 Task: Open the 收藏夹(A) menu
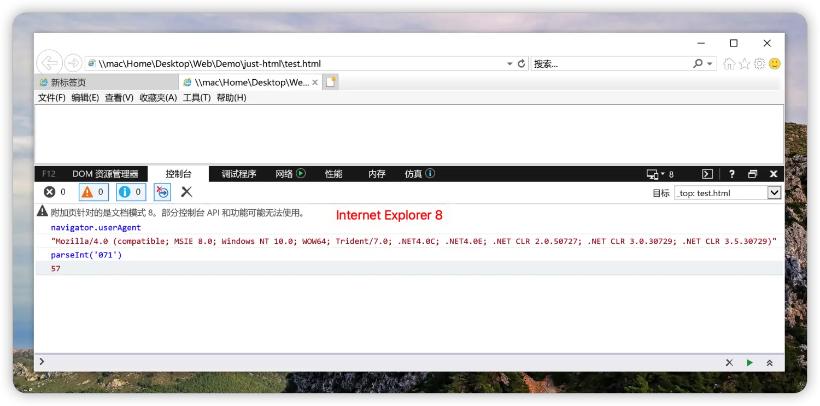click(158, 98)
